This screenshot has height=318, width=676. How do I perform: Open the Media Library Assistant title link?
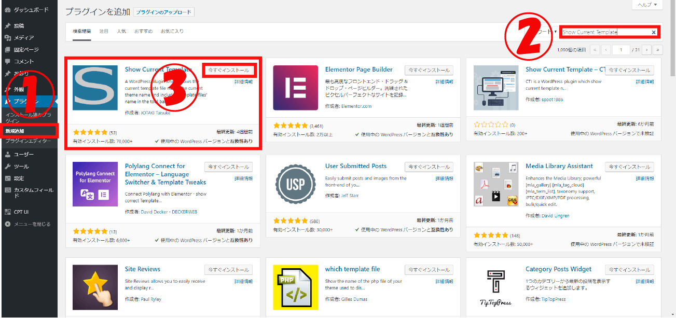559,166
